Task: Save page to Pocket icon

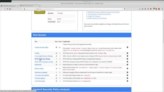Action: 125,9
